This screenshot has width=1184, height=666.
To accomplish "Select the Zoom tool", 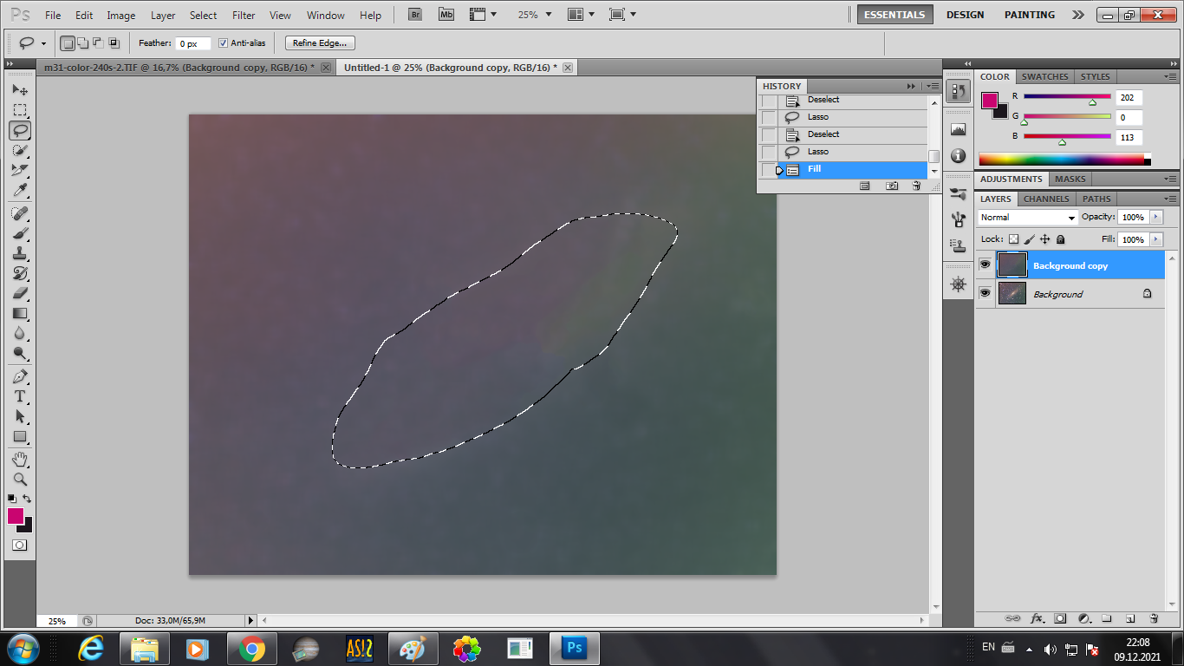I will (20, 479).
